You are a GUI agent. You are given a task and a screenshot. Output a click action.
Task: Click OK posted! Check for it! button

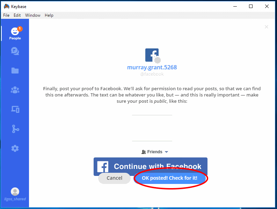point(170,178)
